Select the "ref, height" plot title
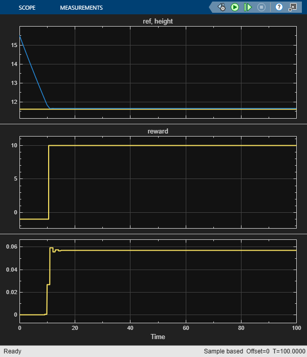The width and height of the screenshot is (307, 357). (x=157, y=20)
